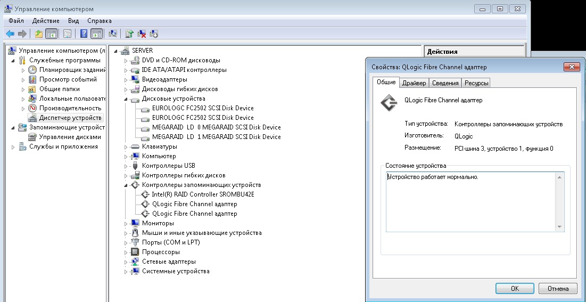Click Scan for hardware changes toolbar icon
586x302 pixels.
pos(113,34)
